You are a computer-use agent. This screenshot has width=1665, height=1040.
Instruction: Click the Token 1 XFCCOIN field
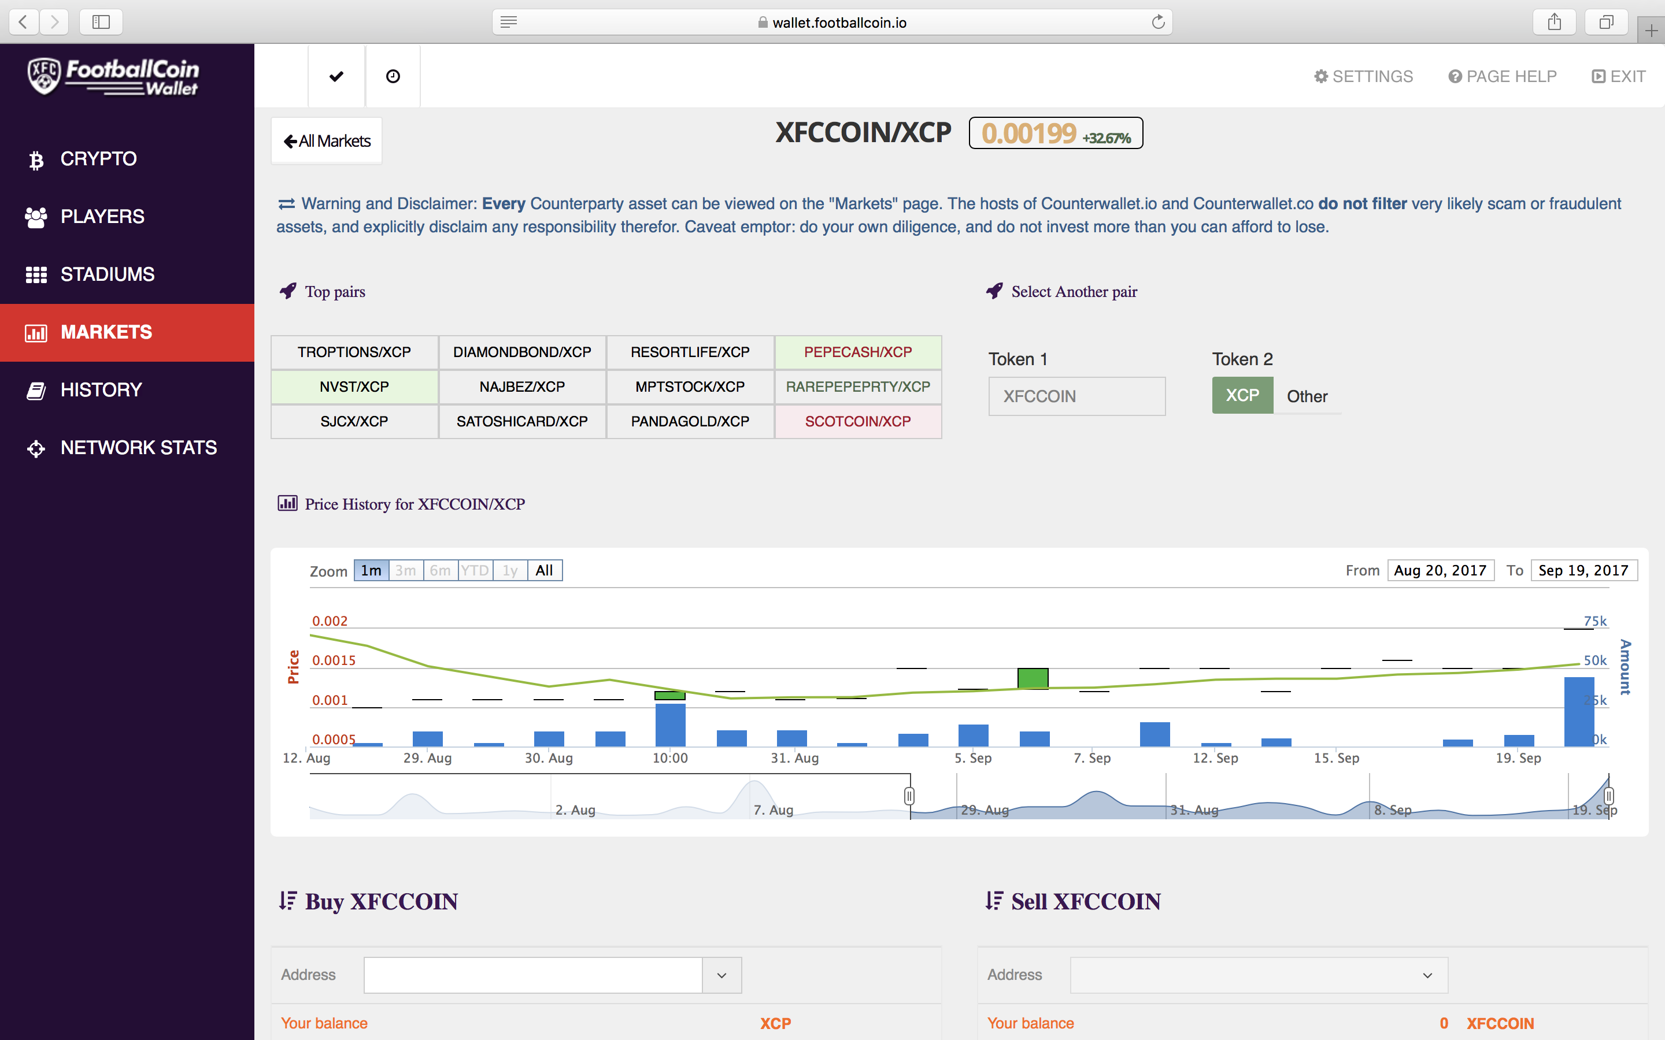click(1076, 396)
